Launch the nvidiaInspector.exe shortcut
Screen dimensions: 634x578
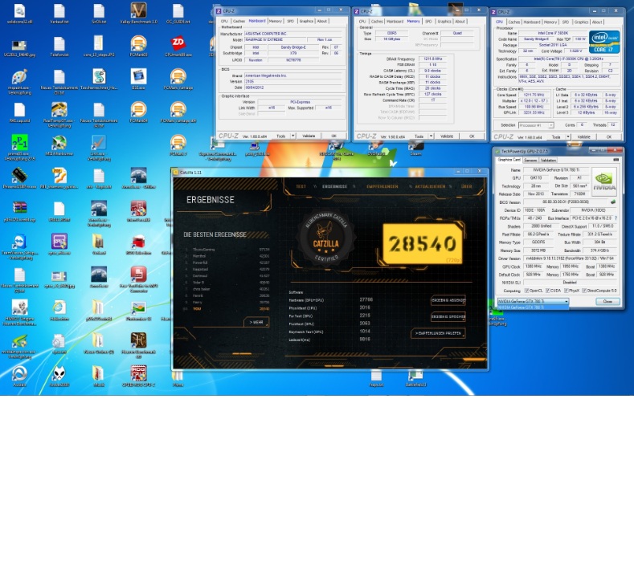coord(19,346)
